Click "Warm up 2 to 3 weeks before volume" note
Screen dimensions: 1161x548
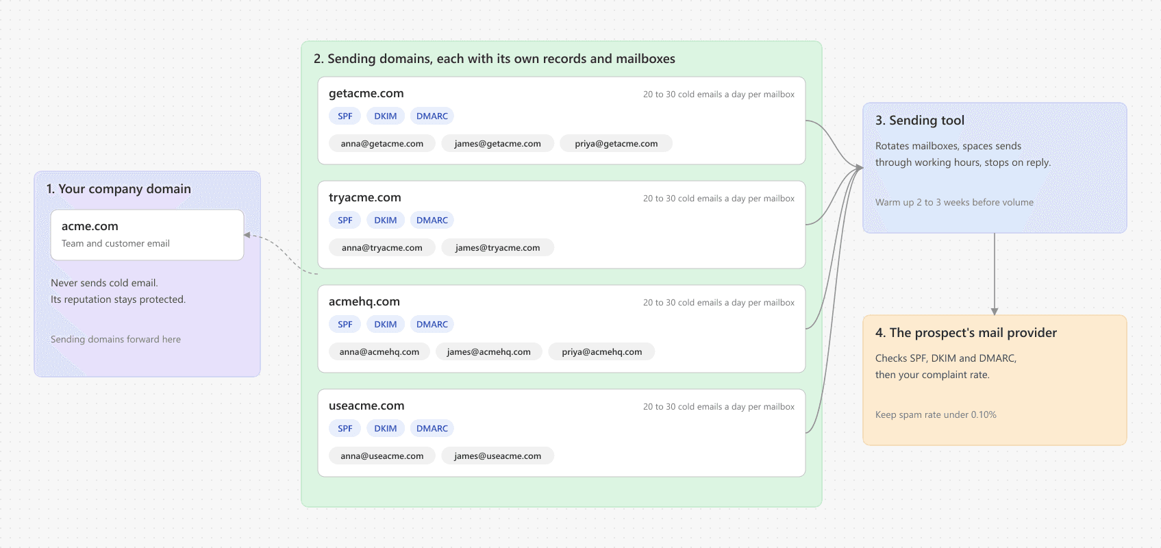pyautogui.click(x=954, y=202)
